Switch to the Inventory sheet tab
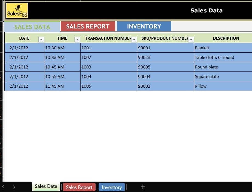252x192 pixels. pyautogui.click(x=111, y=187)
